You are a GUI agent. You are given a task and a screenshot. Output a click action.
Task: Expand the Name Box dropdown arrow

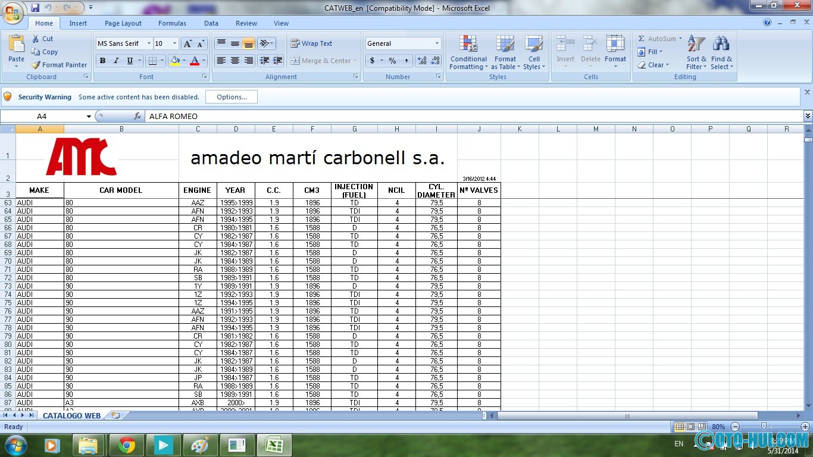[x=89, y=117]
